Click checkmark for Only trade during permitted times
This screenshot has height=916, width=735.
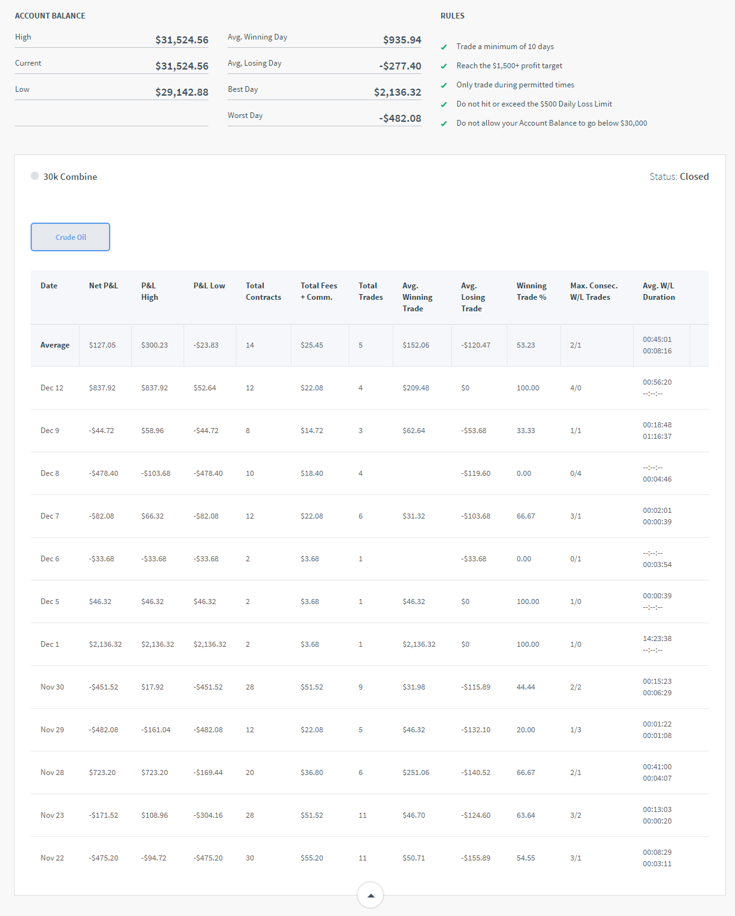(x=444, y=85)
